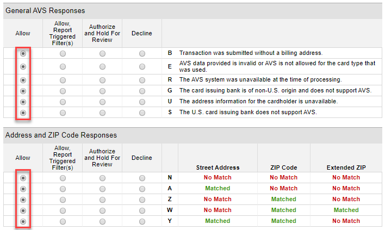This screenshot has height=230, width=385.
Task: Set code Y to Allow, Report Triggered Filter(s)
Action: click(63, 222)
